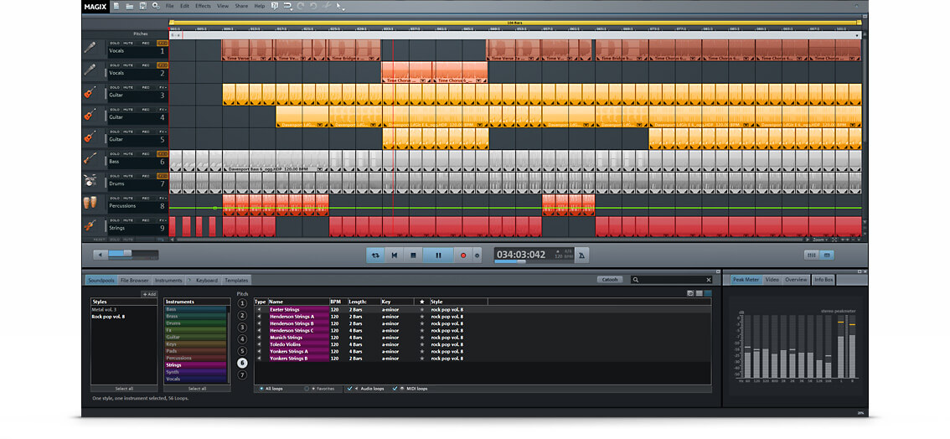Viewport: 950px width, 439px height.
Task: Click the arrow mouse mode tool icon
Action: pyautogui.click(x=340, y=6)
